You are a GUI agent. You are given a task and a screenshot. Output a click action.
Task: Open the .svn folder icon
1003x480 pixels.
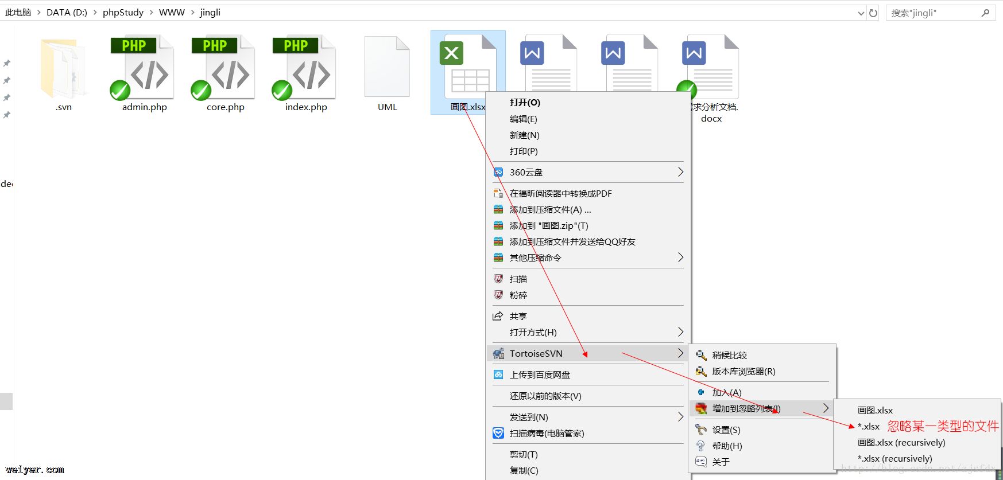coord(63,69)
